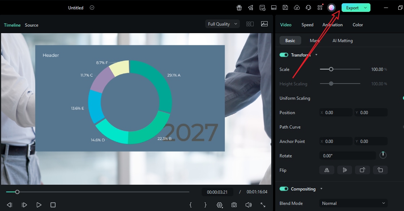The width and height of the screenshot is (404, 211).
Task: Click the gift box icon in the toolbar
Action: [239, 7]
